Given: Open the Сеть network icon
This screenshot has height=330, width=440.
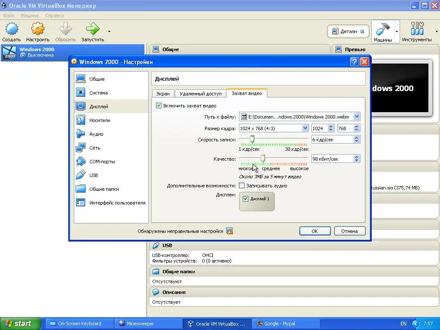Looking at the screenshot, I should (x=80, y=148).
